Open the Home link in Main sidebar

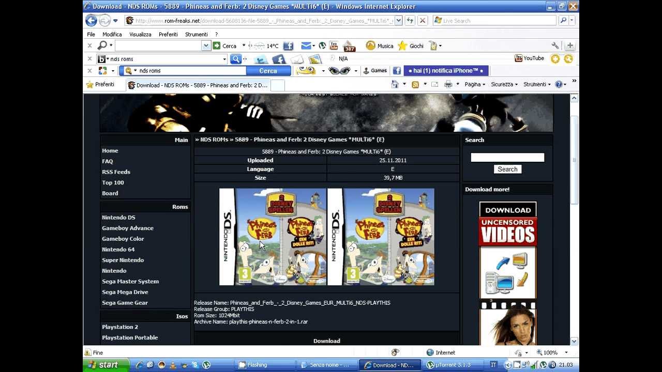coord(110,151)
